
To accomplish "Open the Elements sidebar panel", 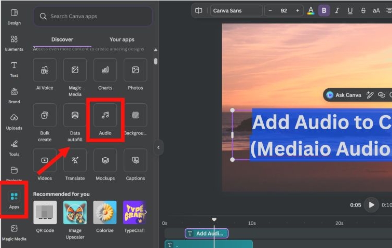I will 14,43.
